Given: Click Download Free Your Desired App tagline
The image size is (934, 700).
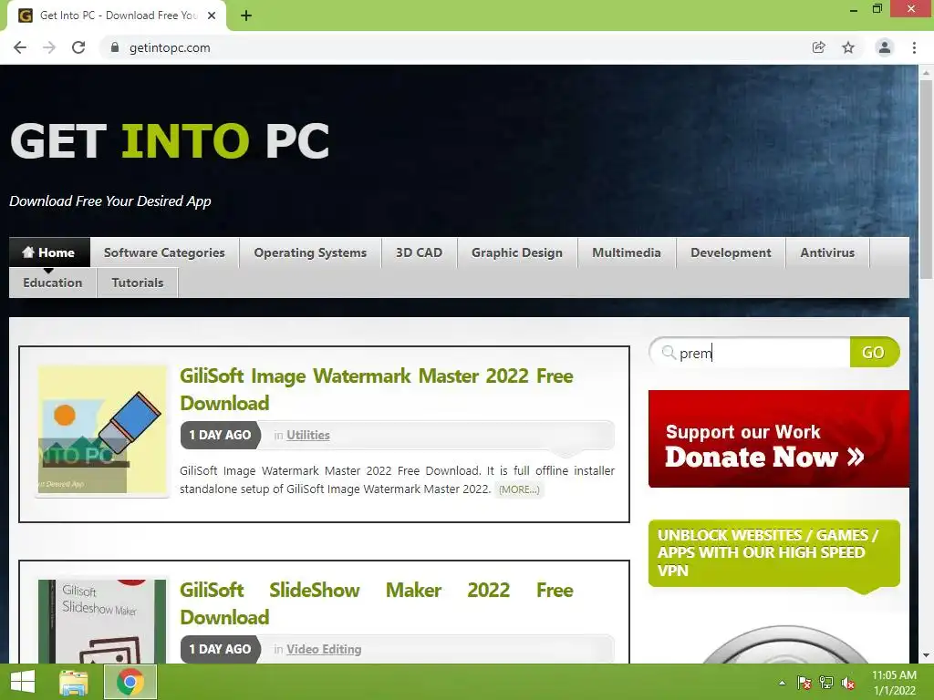Looking at the screenshot, I should tap(110, 201).
